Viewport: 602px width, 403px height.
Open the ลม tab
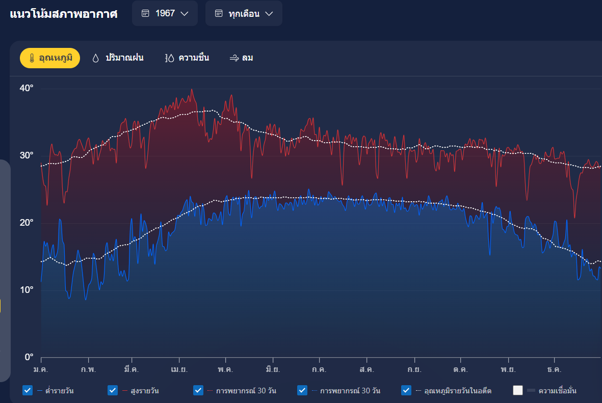tap(248, 58)
